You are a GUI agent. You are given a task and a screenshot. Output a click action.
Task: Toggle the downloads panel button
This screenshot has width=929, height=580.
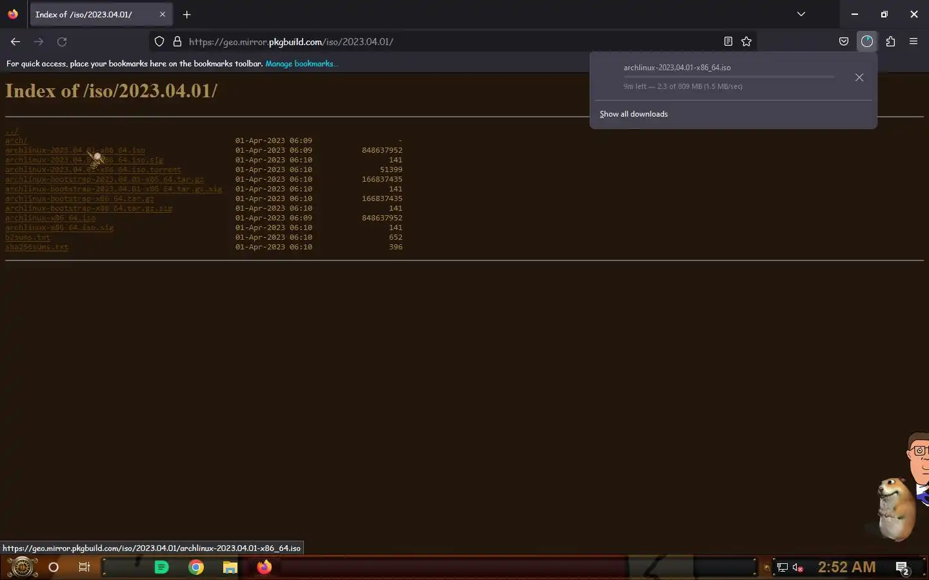point(867,42)
